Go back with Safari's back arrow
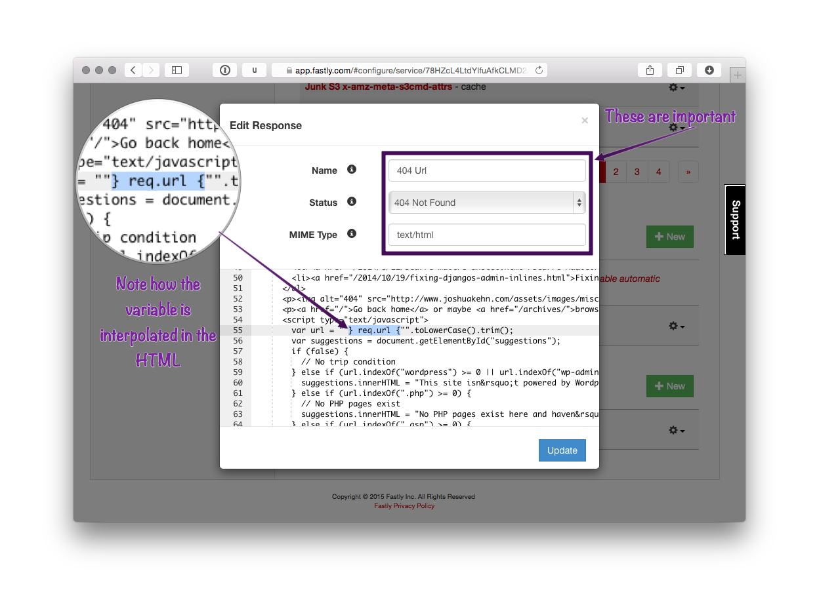Screen dimensions: 819x611 133,70
